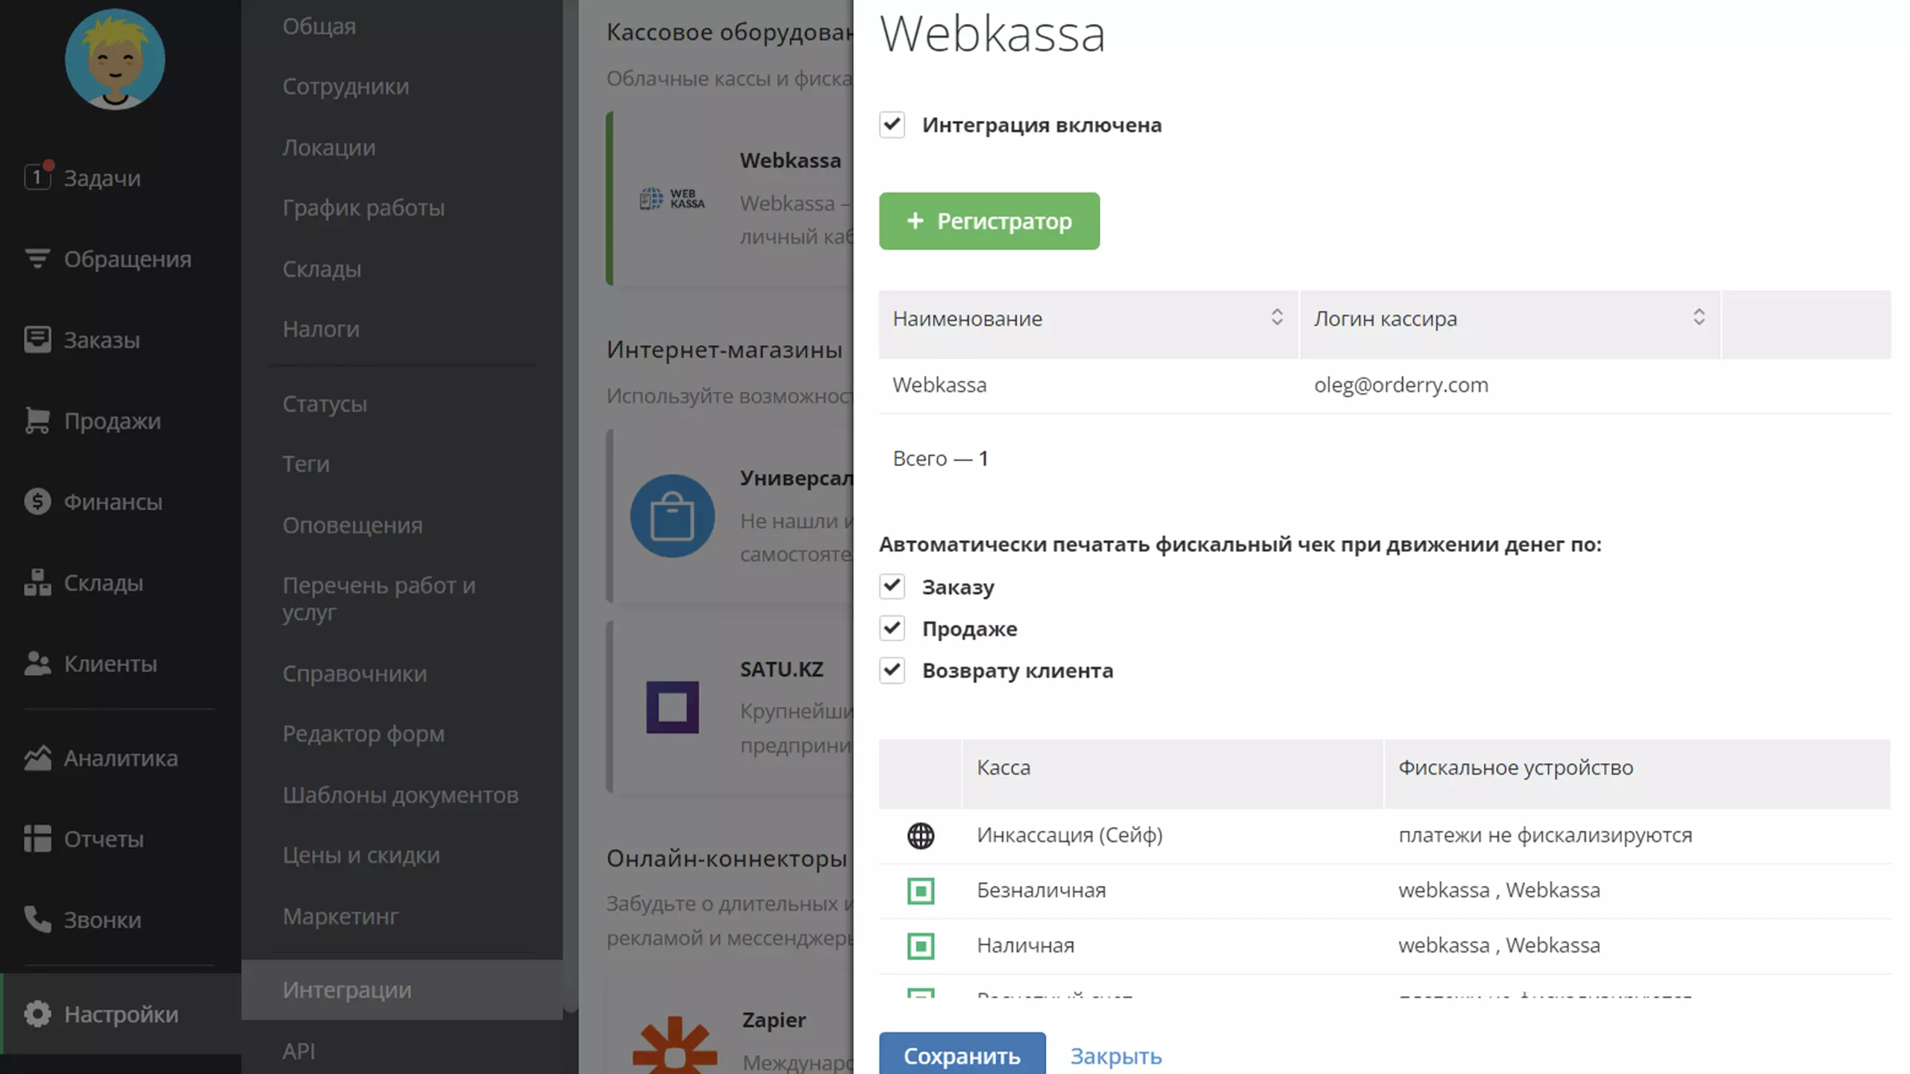Open Оповещения settings section
1910x1074 pixels.
353,525
